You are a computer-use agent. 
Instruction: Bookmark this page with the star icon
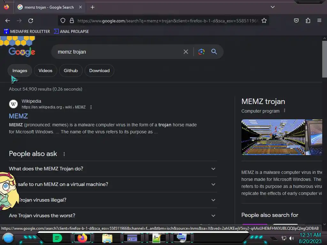pyautogui.click(x=264, y=20)
